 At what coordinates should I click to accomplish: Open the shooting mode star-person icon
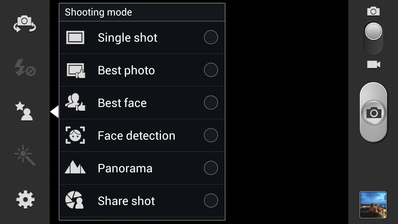[24, 111]
